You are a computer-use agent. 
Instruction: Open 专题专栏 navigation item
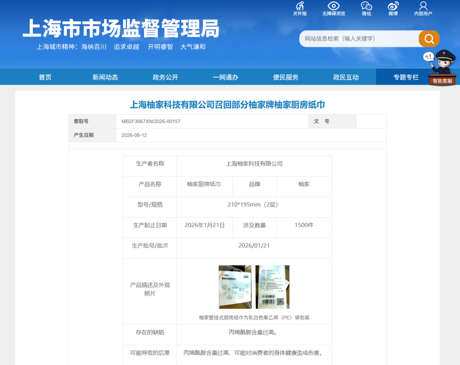[406, 77]
